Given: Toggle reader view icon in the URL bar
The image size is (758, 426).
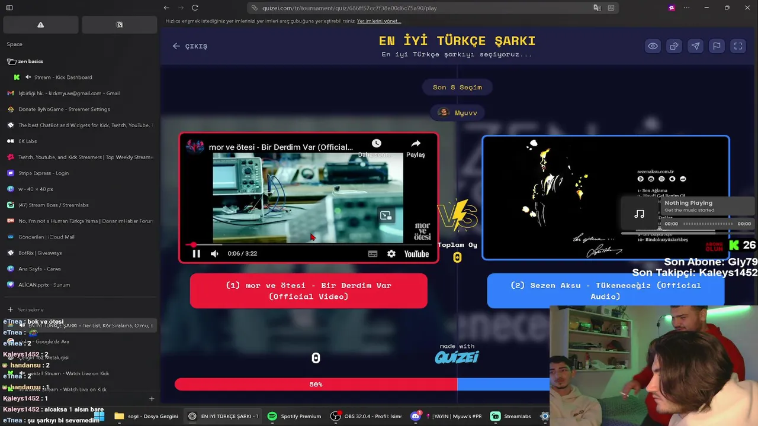Looking at the screenshot, I should 611,8.
